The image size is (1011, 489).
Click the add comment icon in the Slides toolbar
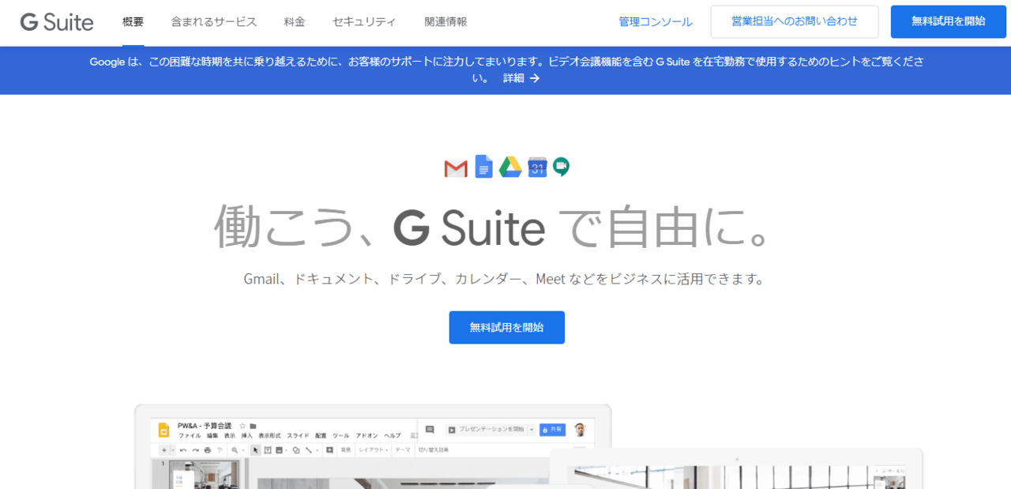(x=329, y=450)
